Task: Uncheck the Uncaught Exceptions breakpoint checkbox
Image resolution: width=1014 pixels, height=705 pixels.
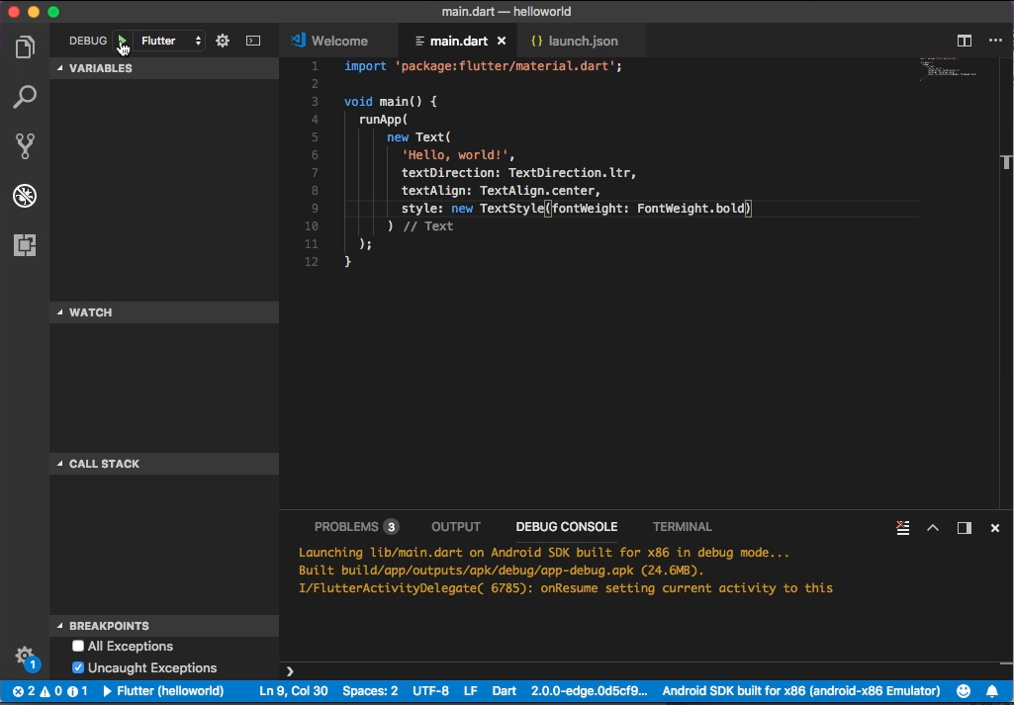Action: pos(78,667)
